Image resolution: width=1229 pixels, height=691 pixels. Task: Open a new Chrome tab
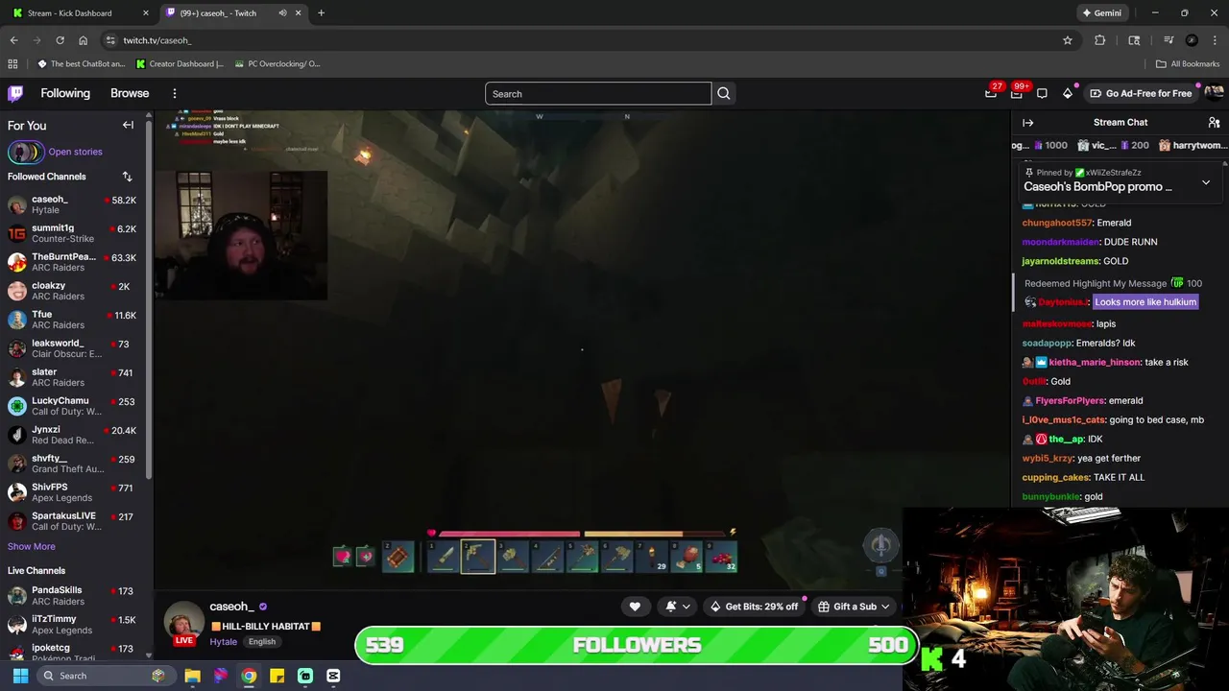(321, 13)
